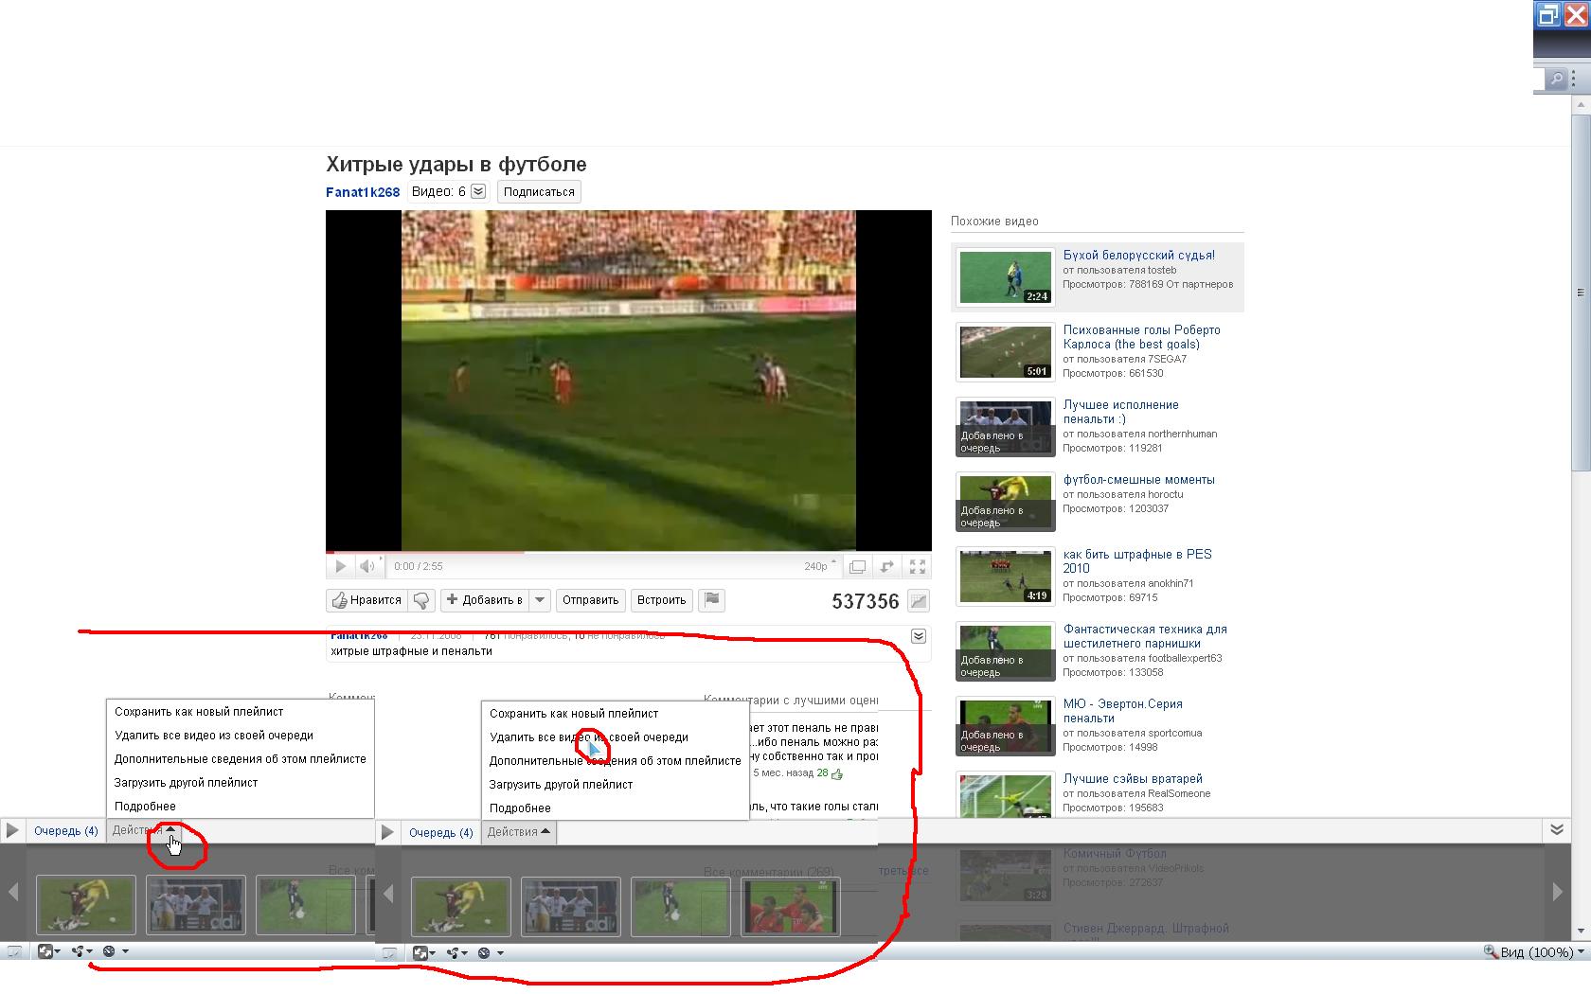Expand the Видео: 6 uploader videos dropdown
This screenshot has height=994, width=1591.
click(x=478, y=191)
